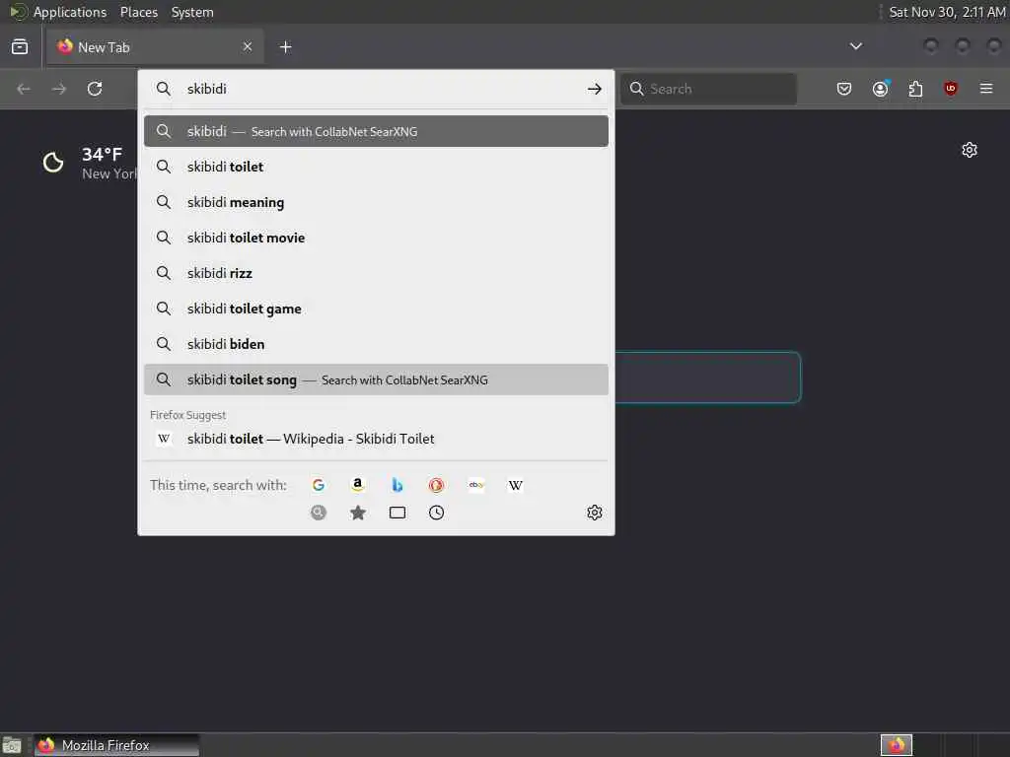The width and height of the screenshot is (1010, 757).
Task: Search with Wikipedia one-off icon
Action: coord(515,485)
